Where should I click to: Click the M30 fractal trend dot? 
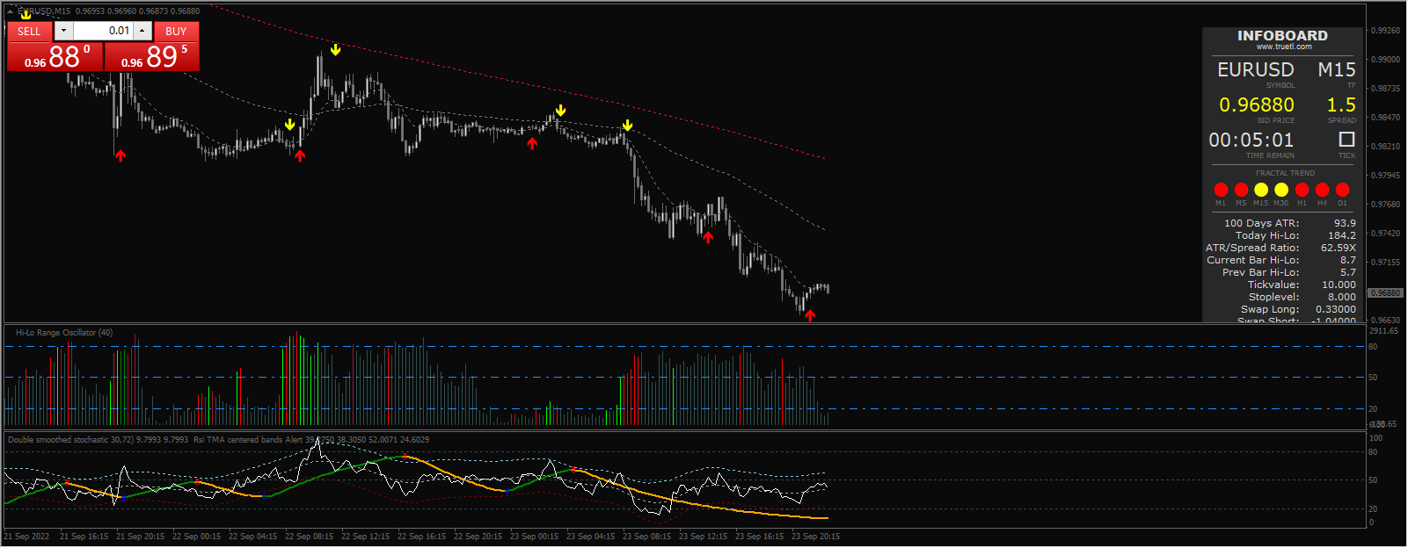[x=1281, y=190]
